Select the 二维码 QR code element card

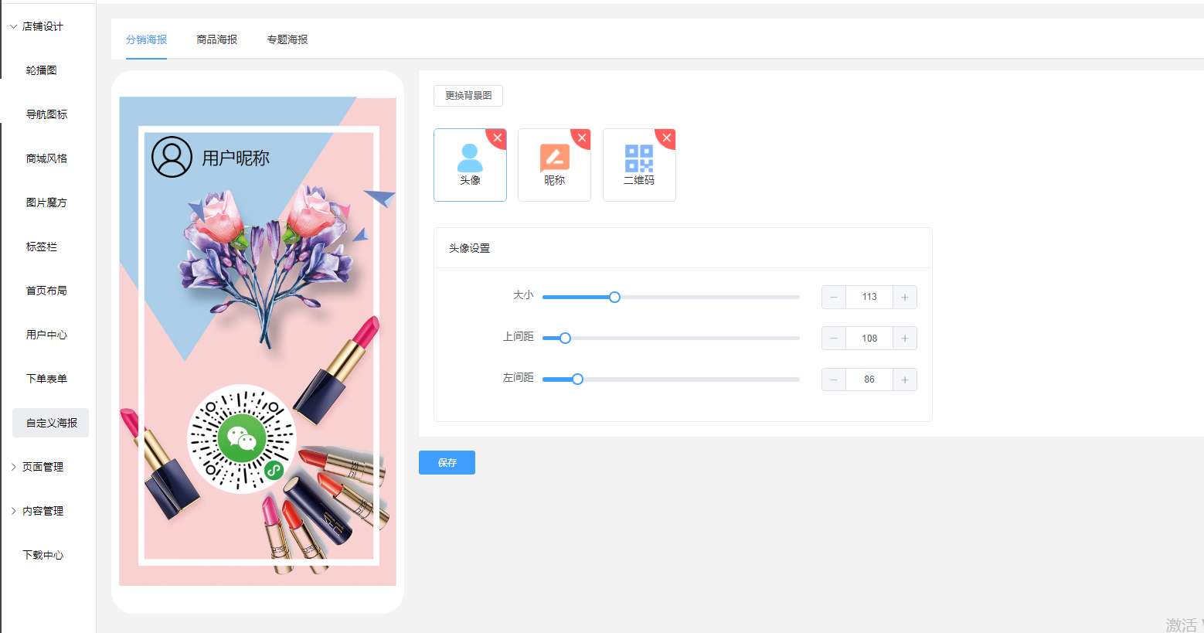pos(639,165)
